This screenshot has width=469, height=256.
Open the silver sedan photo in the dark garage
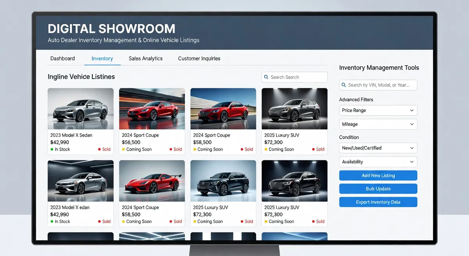(81, 181)
